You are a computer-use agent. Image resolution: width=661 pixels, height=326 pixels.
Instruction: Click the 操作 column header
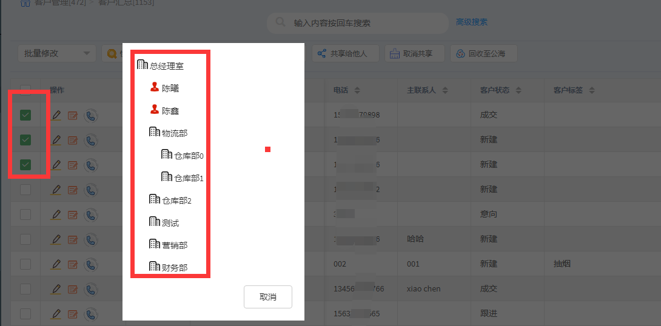click(x=57, y=90)
